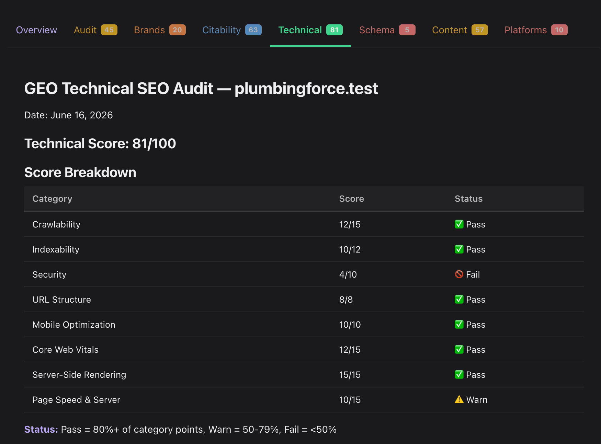Click the purple Status legend label
601x444 pixels.
41,429
